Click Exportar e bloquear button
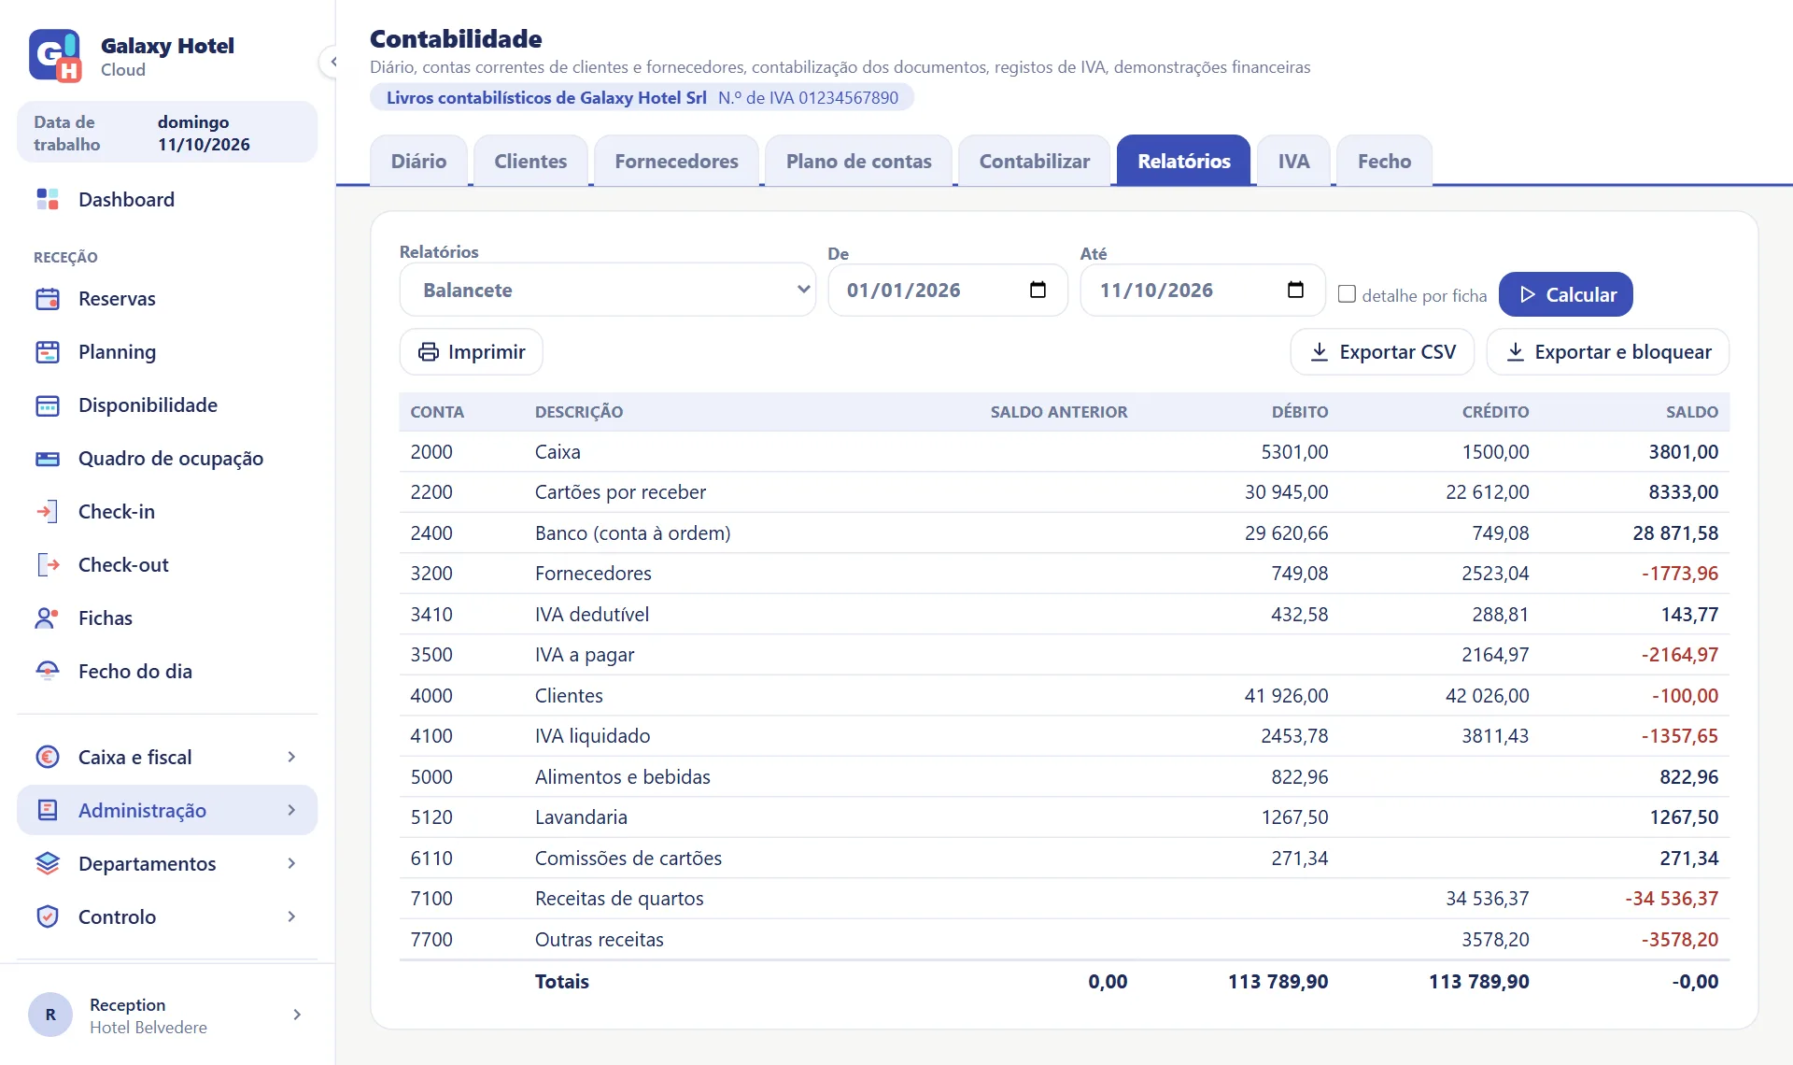This screenshot has width=1793, height=1065. click(1608, 352)
